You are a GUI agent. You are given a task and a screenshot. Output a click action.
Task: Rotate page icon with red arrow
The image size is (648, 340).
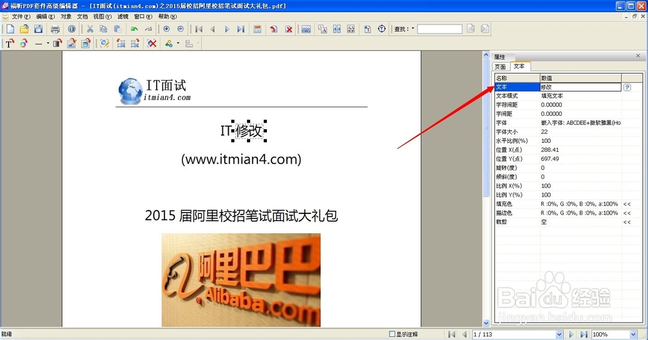[273, 29]
